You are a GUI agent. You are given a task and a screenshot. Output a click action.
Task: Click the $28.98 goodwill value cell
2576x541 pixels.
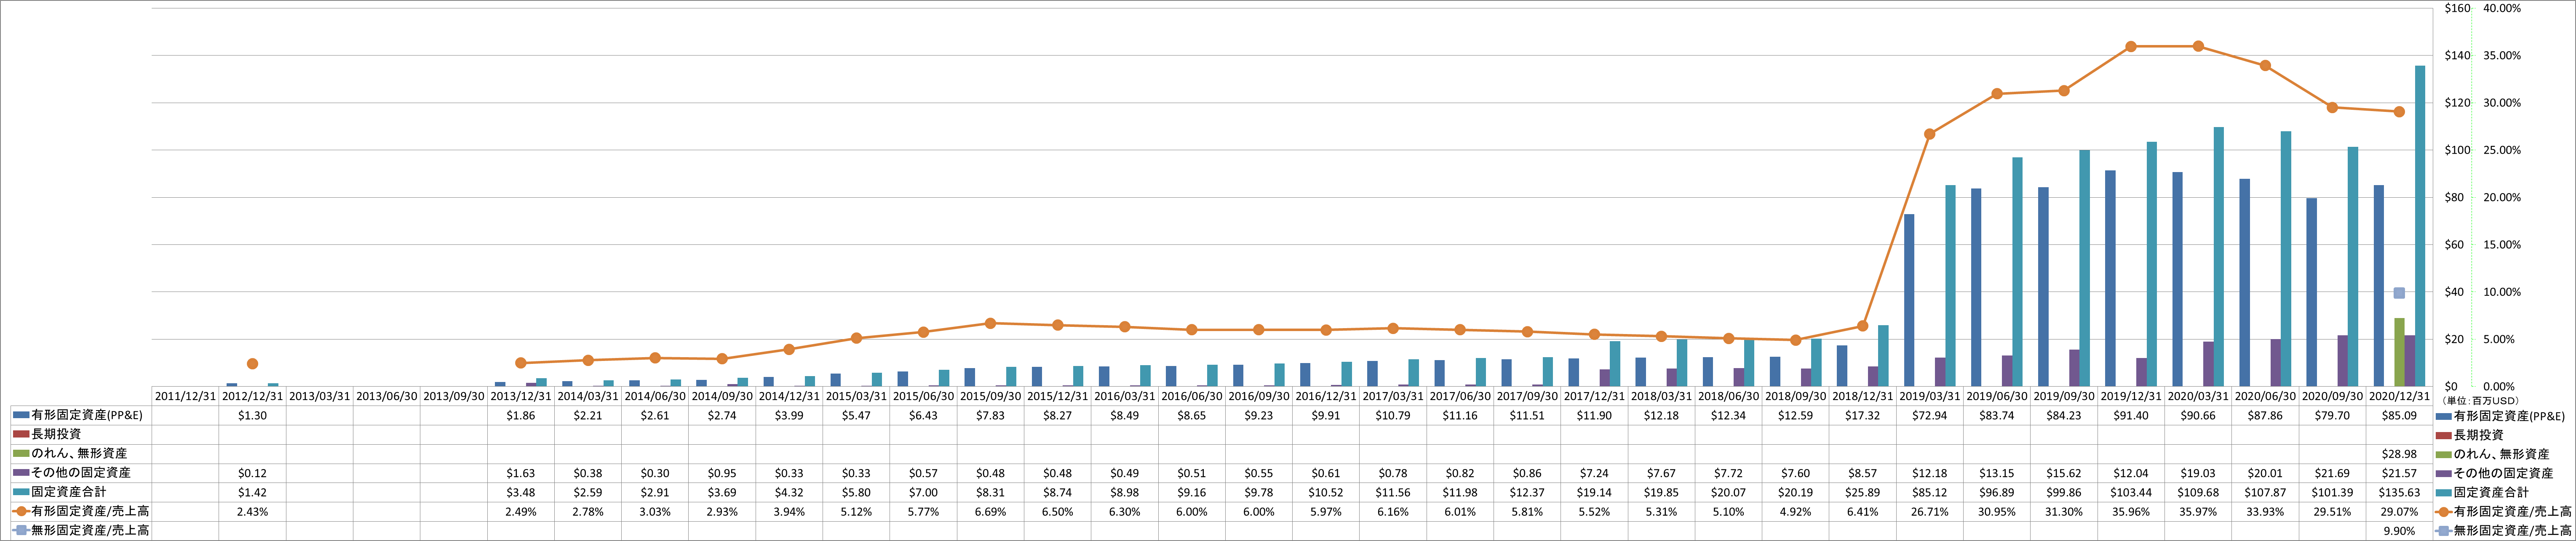[x=2399, y=454]
